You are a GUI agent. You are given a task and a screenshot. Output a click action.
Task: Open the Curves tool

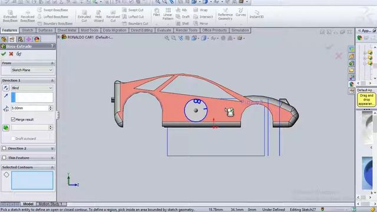(241, 12)
